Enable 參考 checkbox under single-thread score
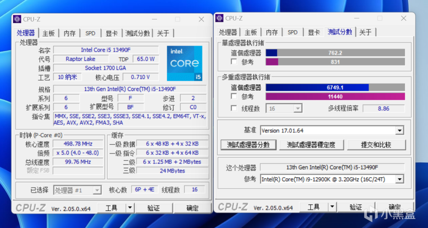Screen dimensions: 428x228 (x=234, y=62)
